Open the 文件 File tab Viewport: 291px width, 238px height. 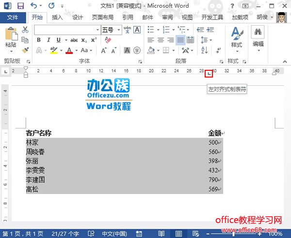click(13, 17)
